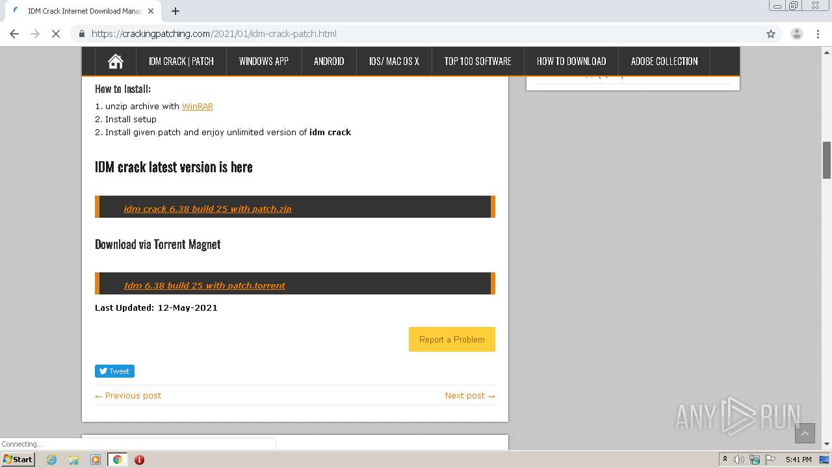Open ADOBE COLLECTION menu
This screenshot has width=832, height=468.
click(x=664, y=61)
